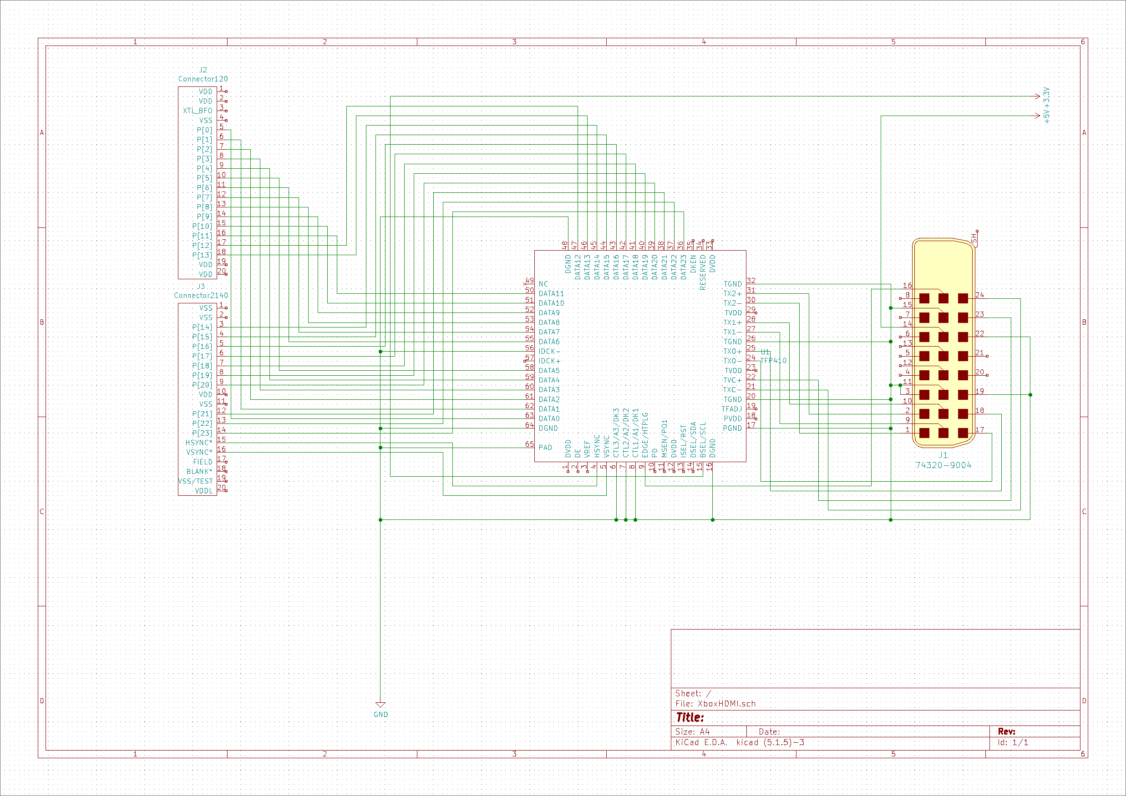Click the VDDL pin label on J3

pyautogui.click(x=204, y=491)
